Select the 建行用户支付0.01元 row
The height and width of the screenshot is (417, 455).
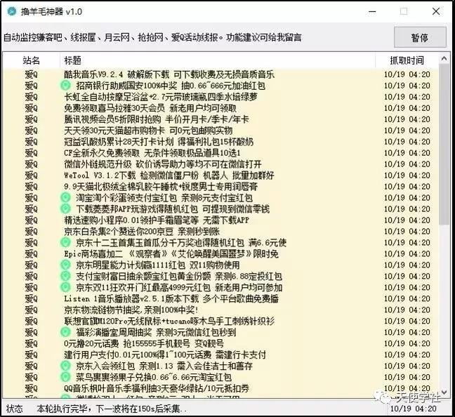coord(220,355)
